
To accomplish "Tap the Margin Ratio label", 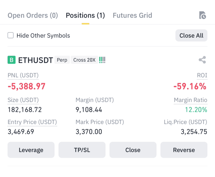I will click(x=190, y=100).
